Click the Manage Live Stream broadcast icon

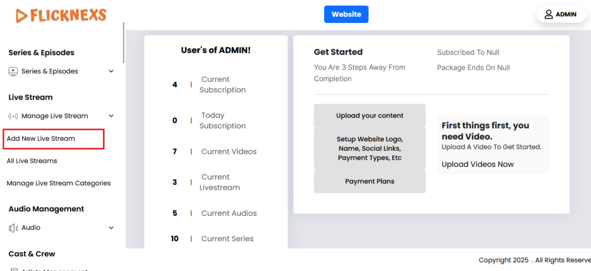[13, 116]
